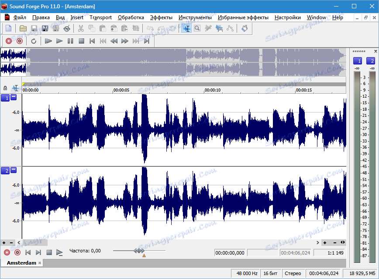Click the Record button in transport toolbar
The height and width of the screenshot is (279, 379).
pos(8,41)
